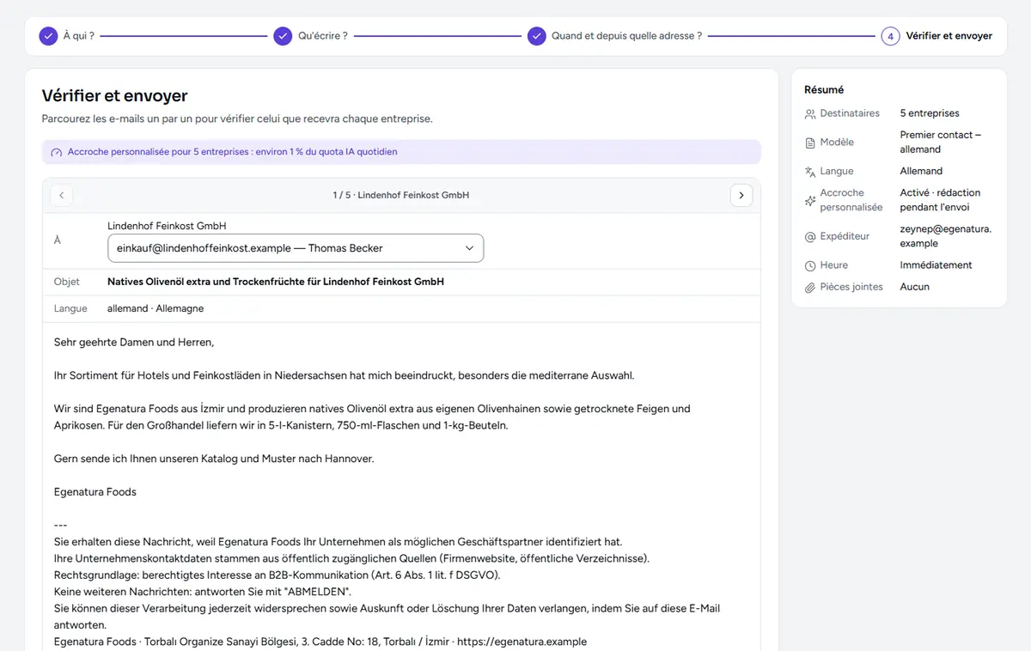Click the sender address zeynep@egenatura.example
Image resolution: width=1031 pixels, height=651 pixels.
[x=945, y=236]
